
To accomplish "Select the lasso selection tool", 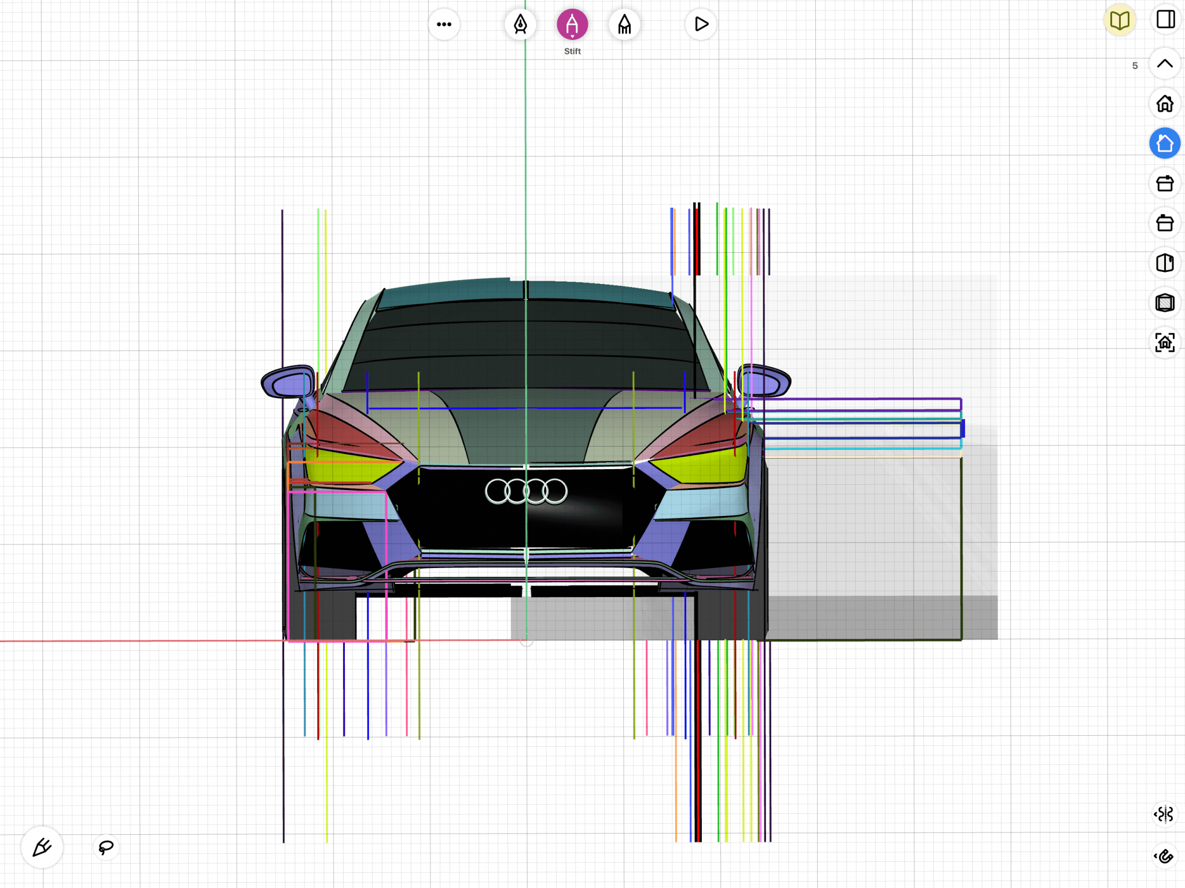I will 106,848.
